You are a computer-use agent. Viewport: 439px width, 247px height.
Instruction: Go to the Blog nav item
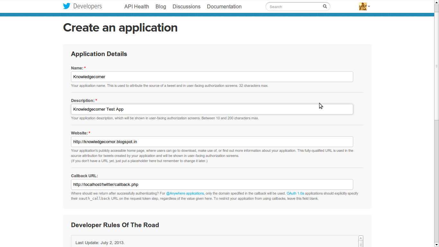[x=161, y=6]
